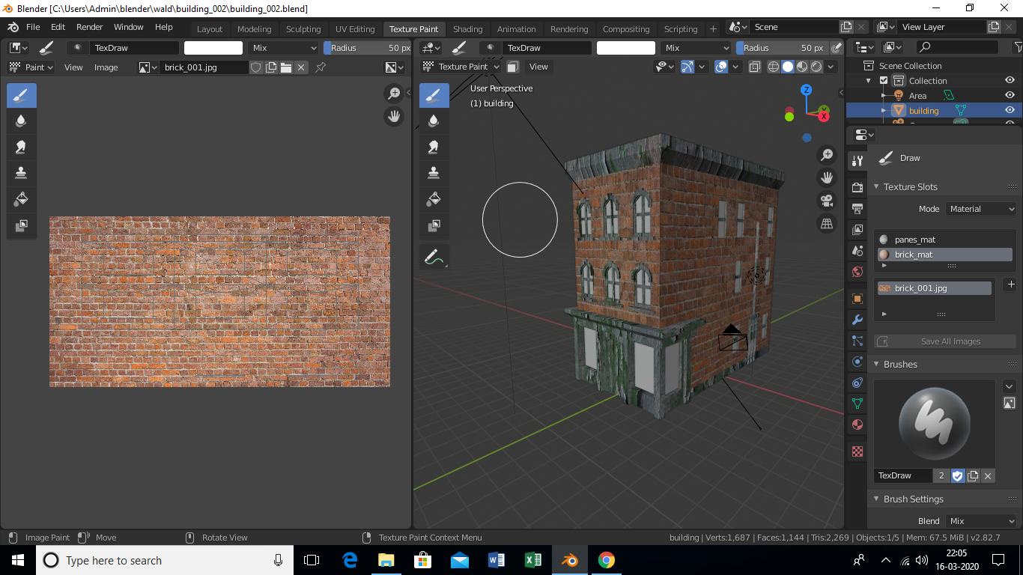Viewport: 1023px width, 575px height.
Task: Switch to rendered viewport shading
Action: click(816, 67)
